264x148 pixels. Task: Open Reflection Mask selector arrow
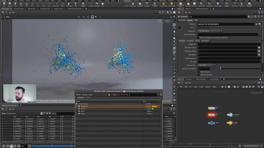point(259,48)
